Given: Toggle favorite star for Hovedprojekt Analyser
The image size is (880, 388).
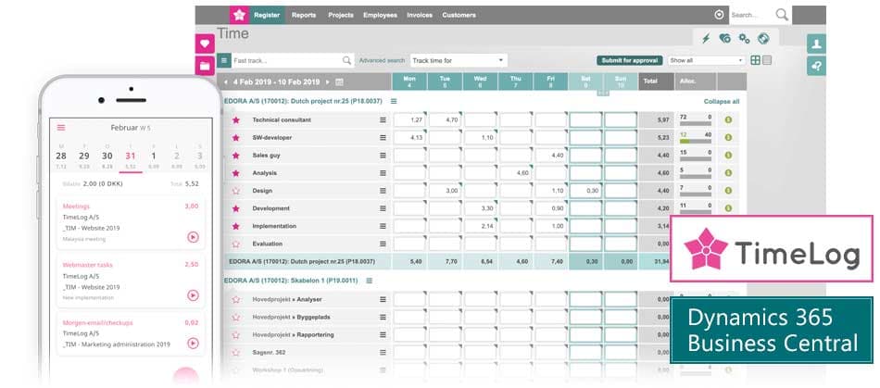Looking at the screenshot, I should tap(235, 299).
